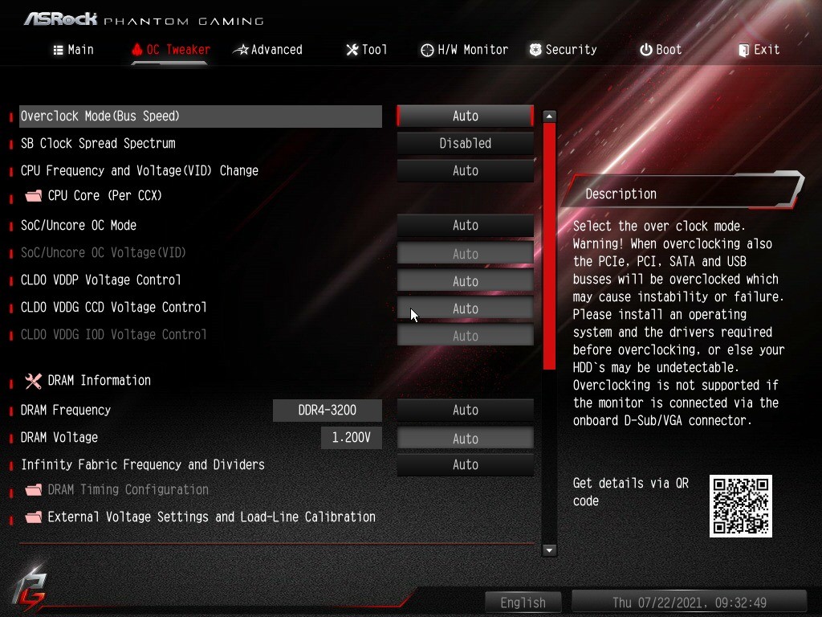This screenshot has width=822, height=617.
Task: Go to the H/W Monitor tab
Action: pos(465,50)
